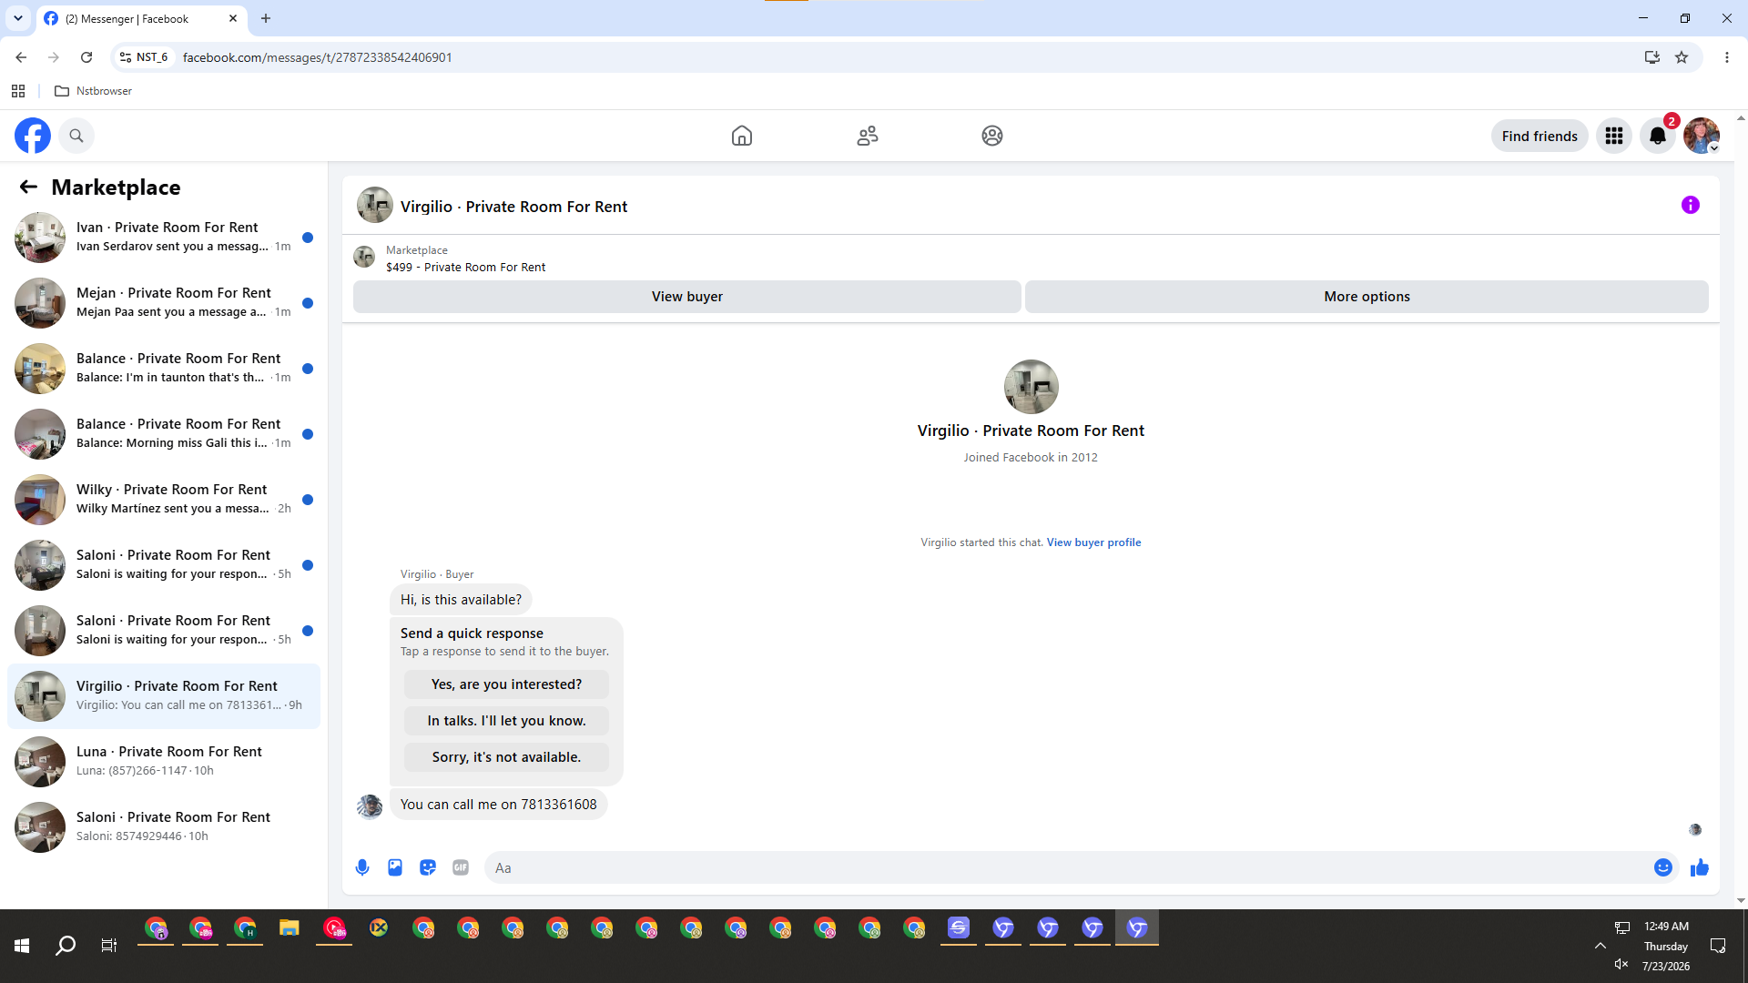Open the Groups icon in top navigation
Image resolution: width=1748 pixels, height=983 pixels.
coord(992,136)
